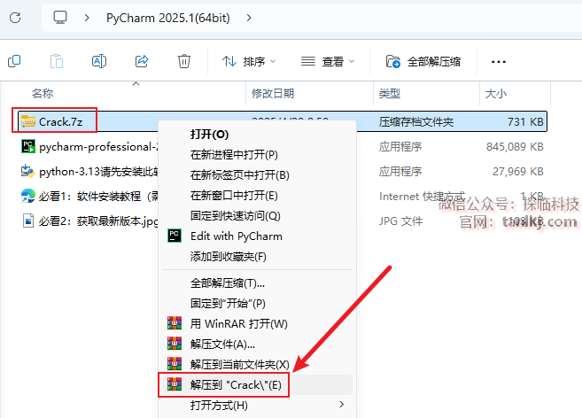Click the Share toolbar icon
582x418 pixels.
pyautogui.click(x=142, y=61)
